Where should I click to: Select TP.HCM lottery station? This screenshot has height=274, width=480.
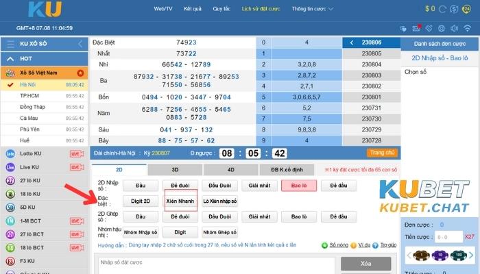pos(45,96)
